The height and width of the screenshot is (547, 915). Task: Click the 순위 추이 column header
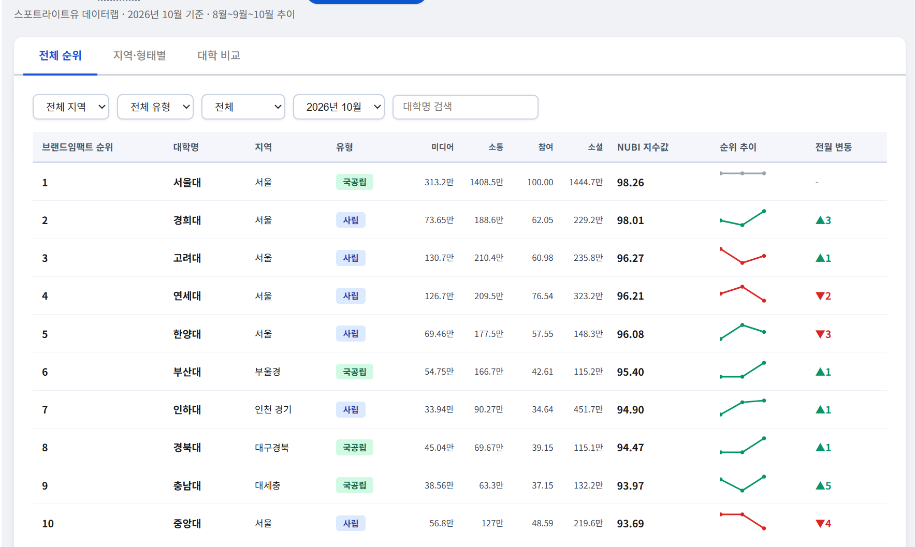(738, 147)
